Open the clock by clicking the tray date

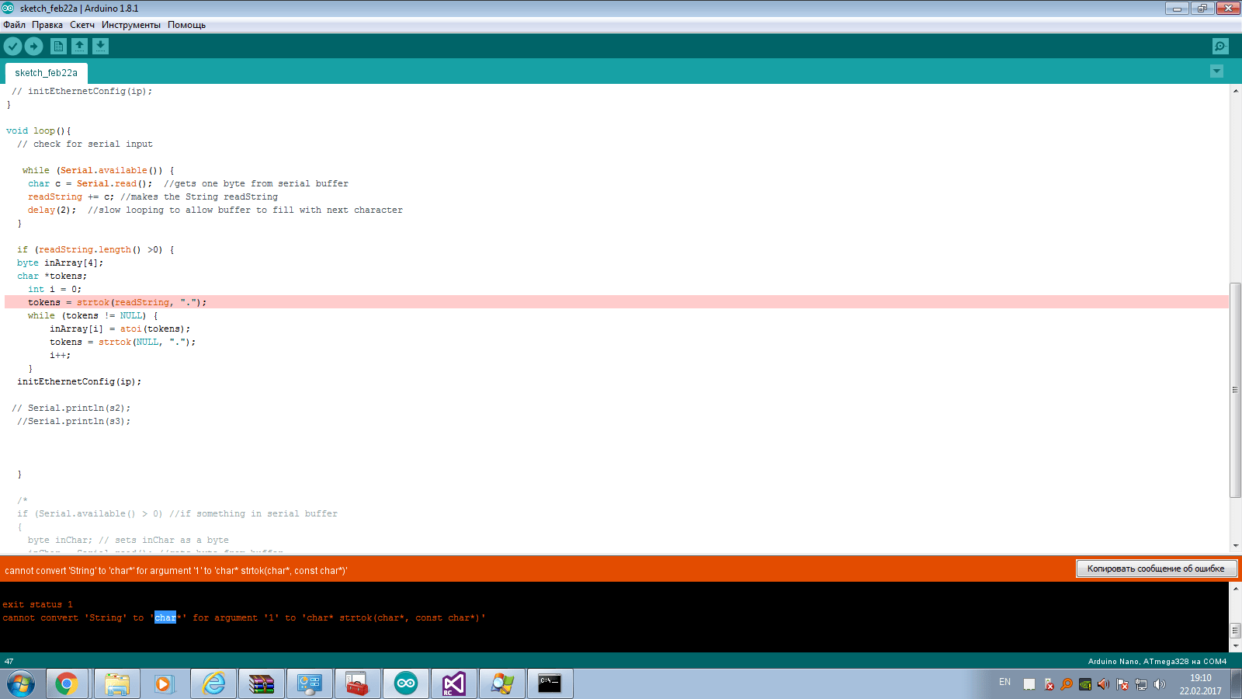(x=1199, y=683)
